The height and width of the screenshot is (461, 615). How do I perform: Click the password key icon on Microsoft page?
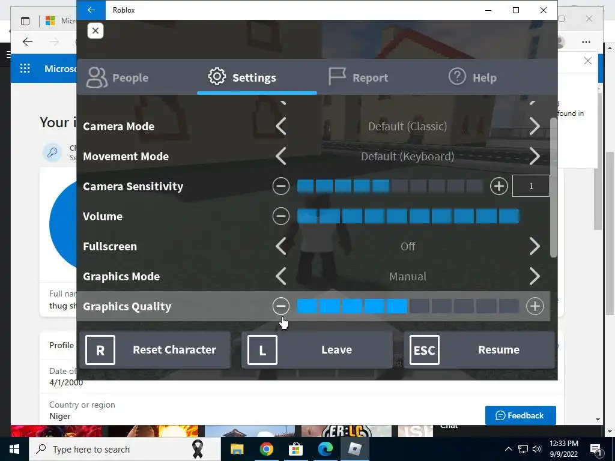pos(52,152)
